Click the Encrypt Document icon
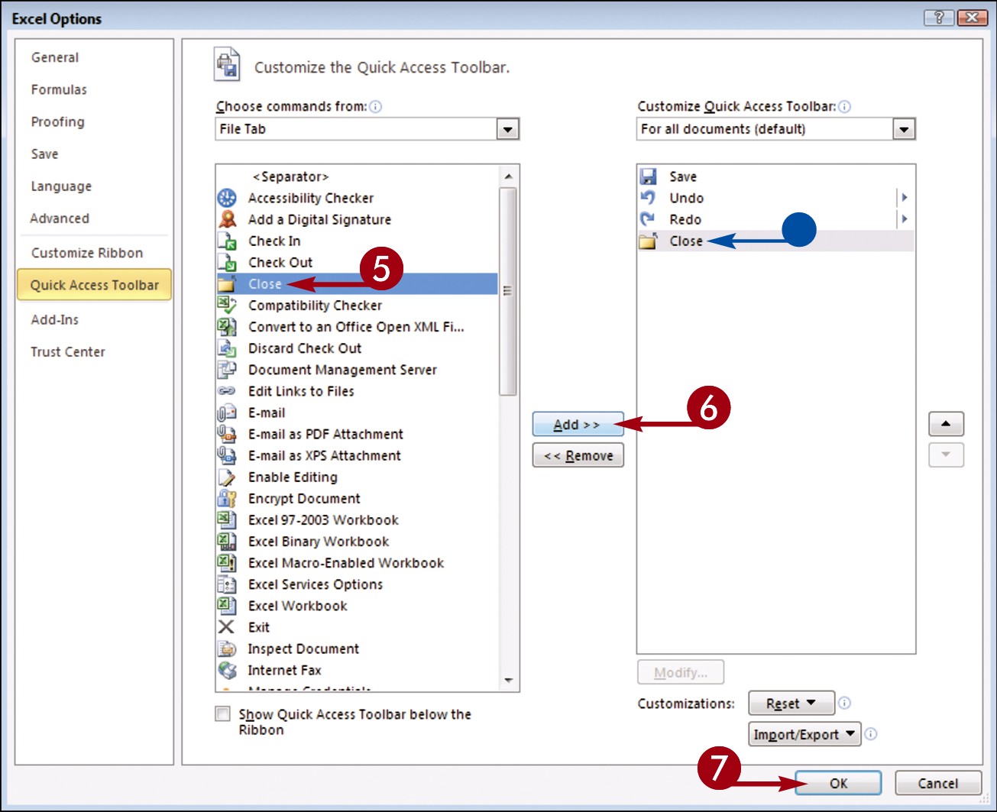The image size is (997, 812). click(x=227, y=498)
